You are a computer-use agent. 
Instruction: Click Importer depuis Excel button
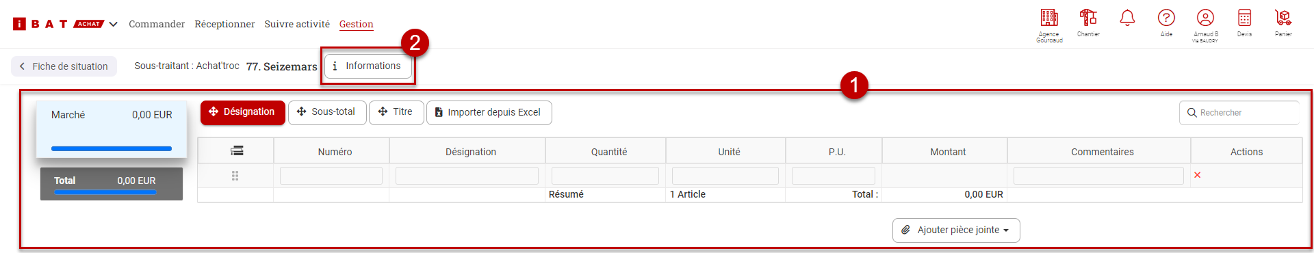coord(489,112)
